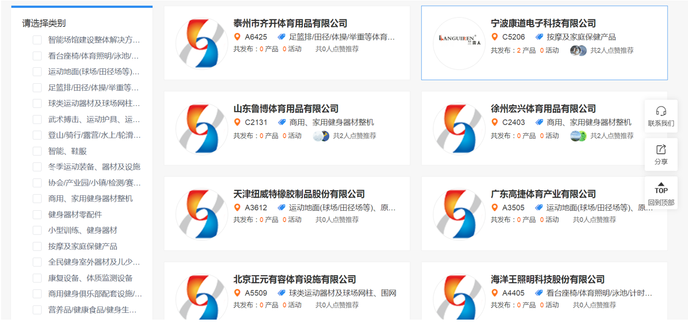The width and height of the screenshot is (688, 323).
Task: Click booth number C5206
Action: pos(513,37)
